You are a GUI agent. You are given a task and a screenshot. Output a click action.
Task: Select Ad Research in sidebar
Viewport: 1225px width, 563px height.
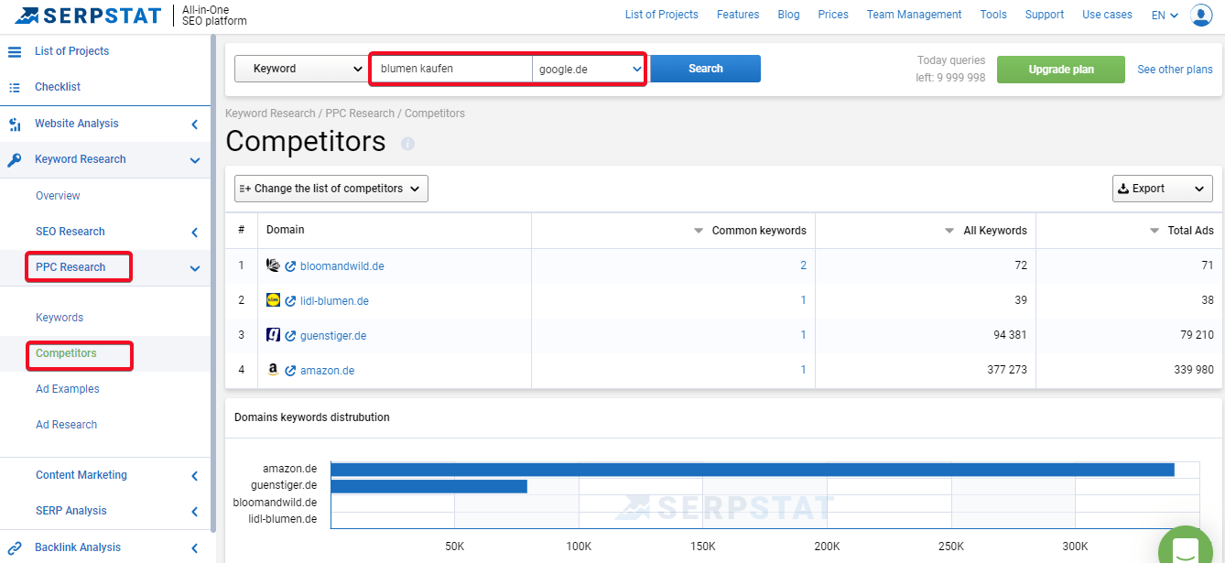pos(66,425)
